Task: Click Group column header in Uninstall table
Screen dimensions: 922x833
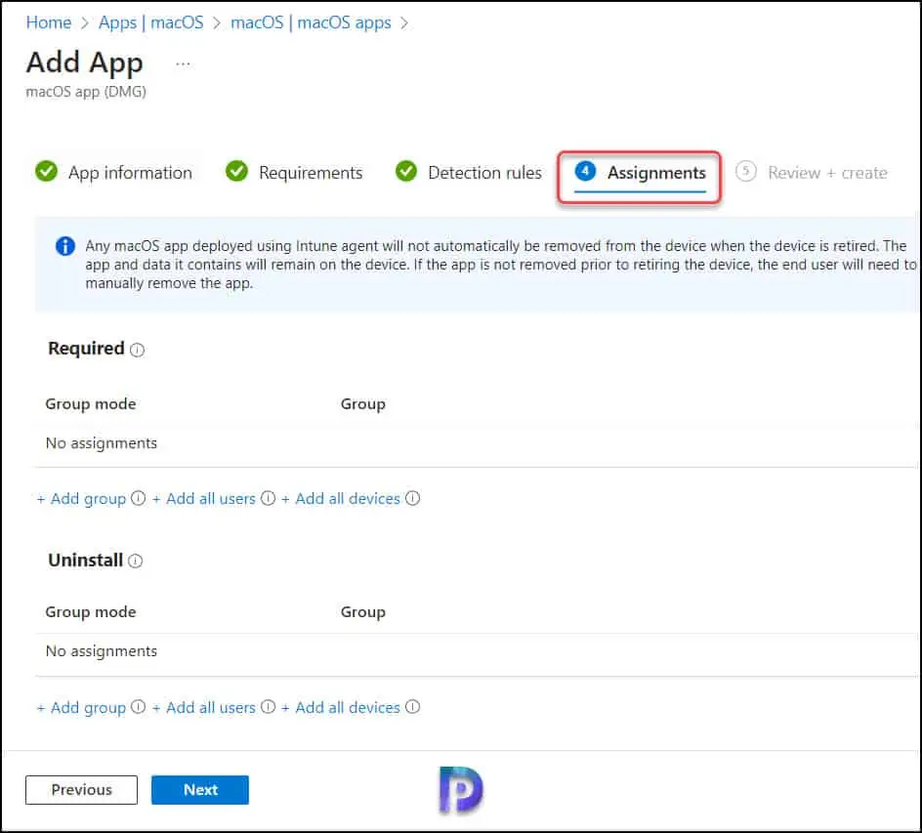Action: click(x=362, y=612)
